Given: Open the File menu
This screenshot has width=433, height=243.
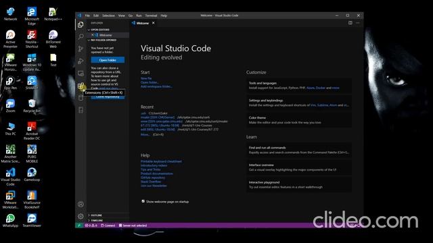Looking at the screenshot, I should 87,16.
